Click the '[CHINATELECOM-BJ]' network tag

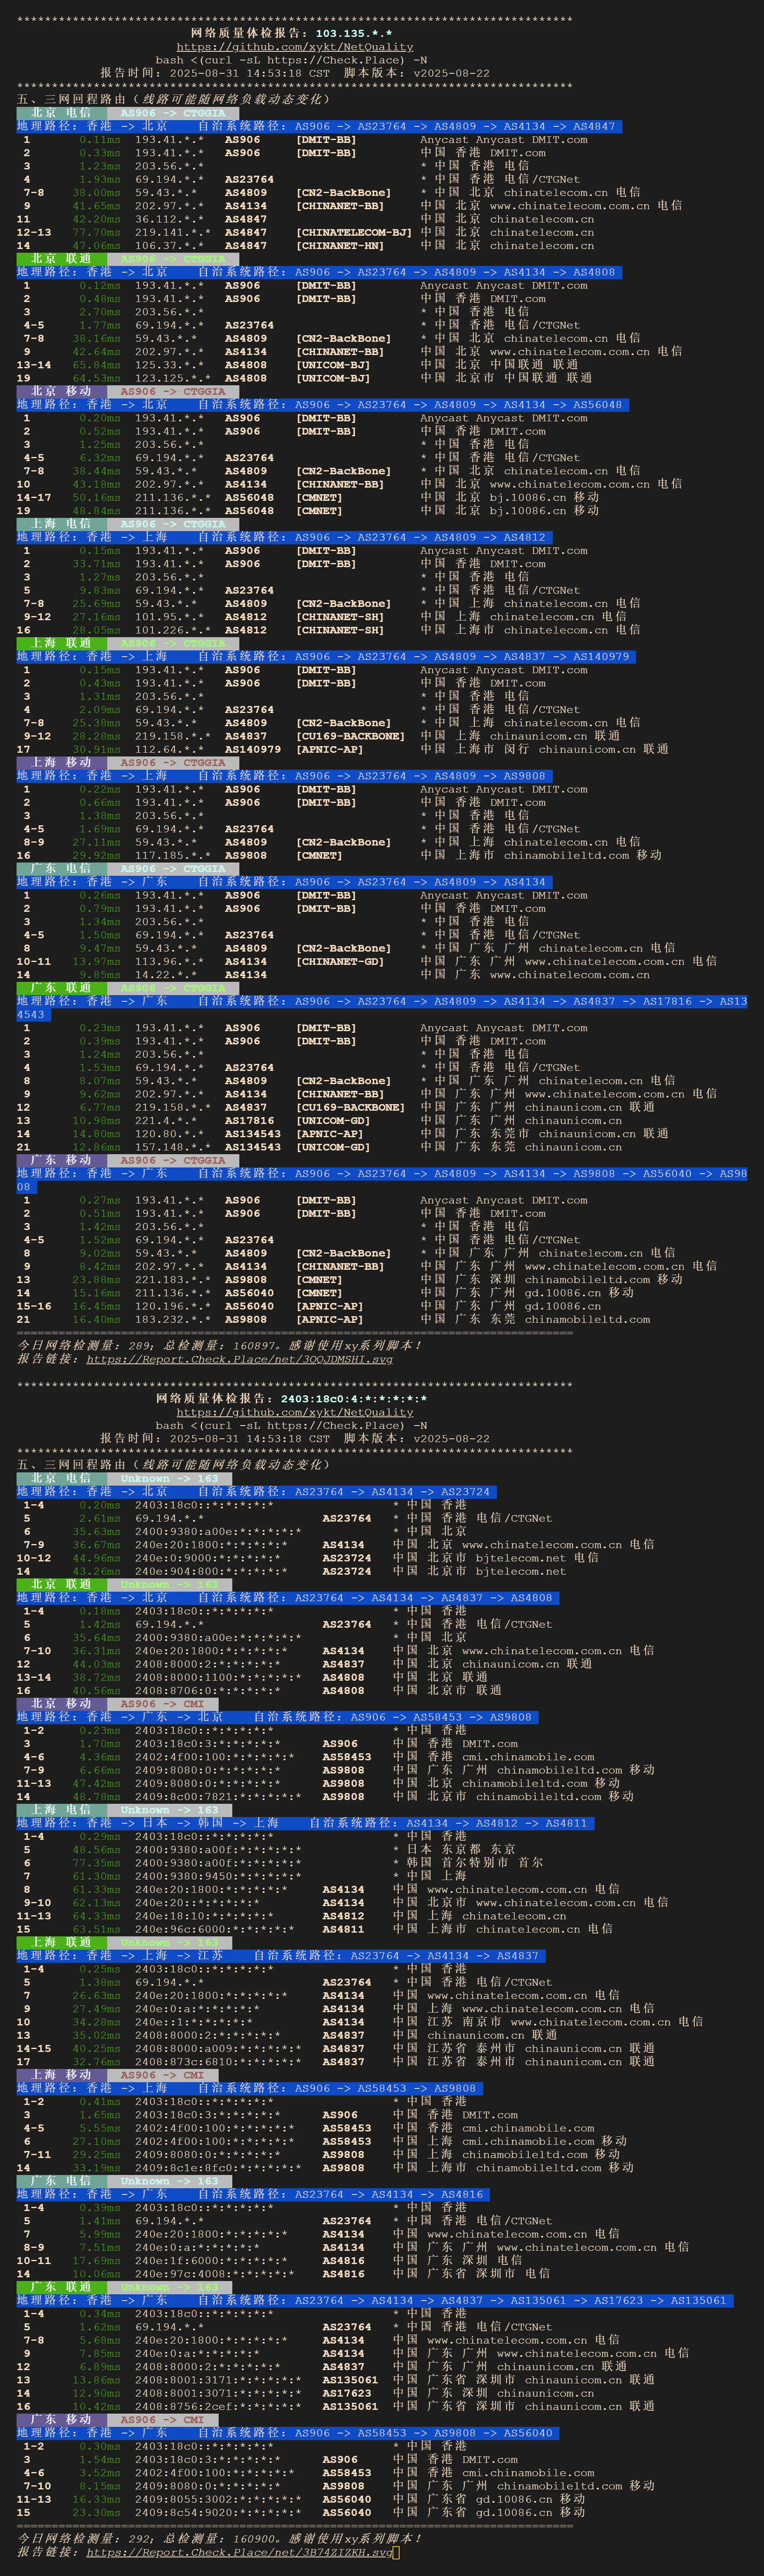tap(354, 232)
